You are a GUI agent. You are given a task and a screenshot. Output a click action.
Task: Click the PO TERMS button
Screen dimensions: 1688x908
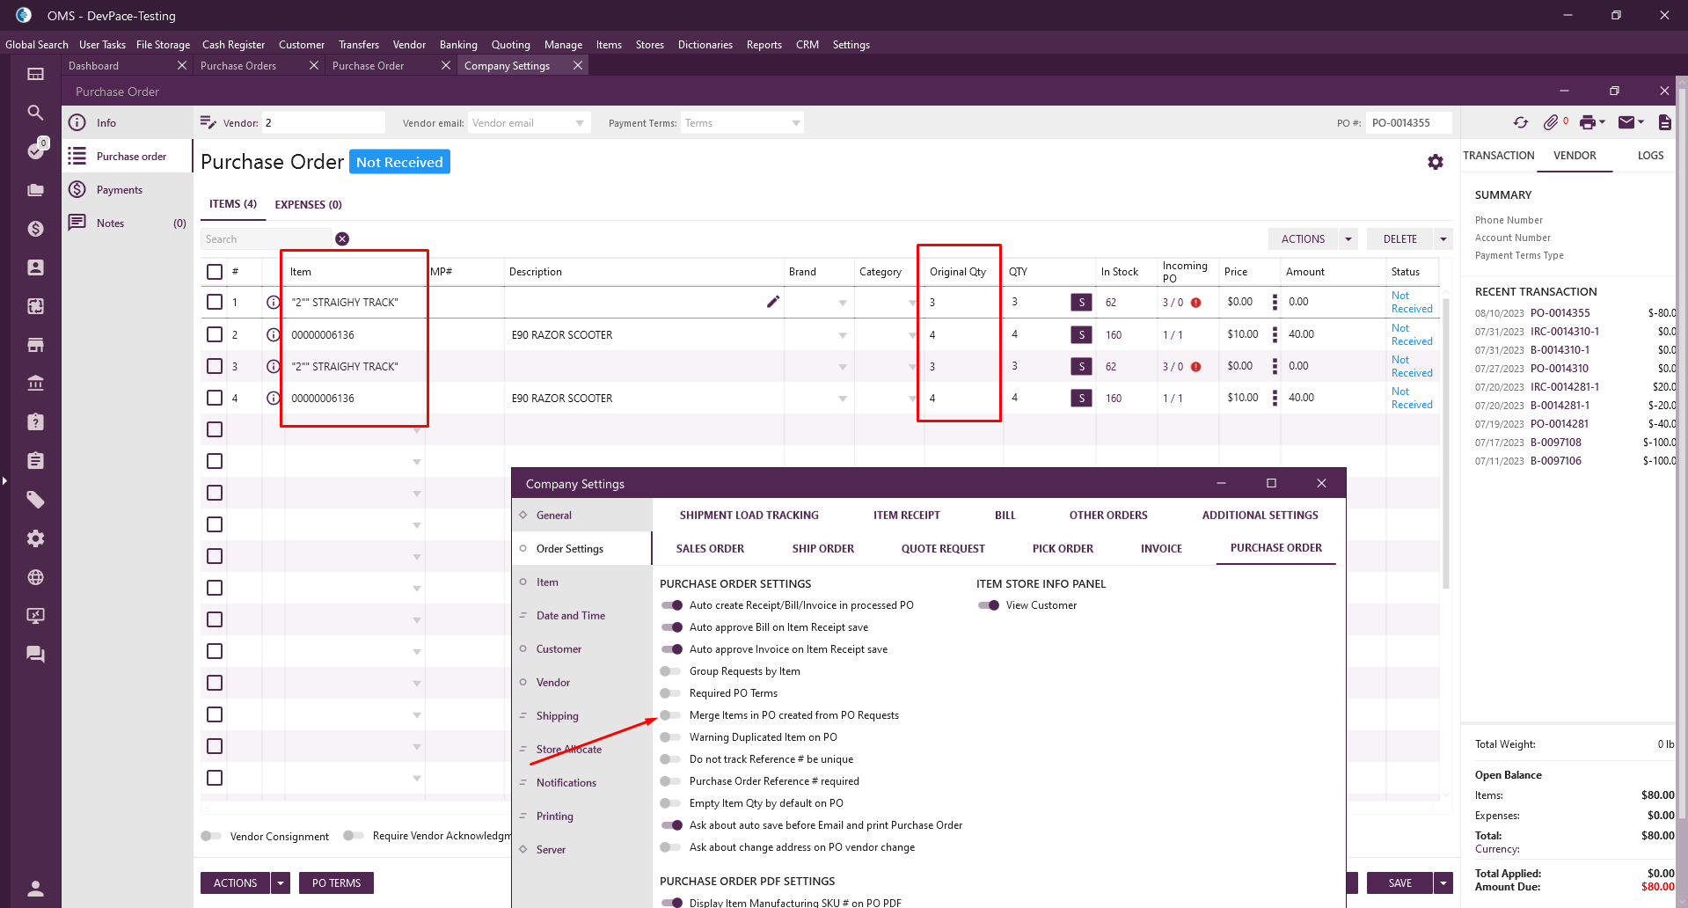336,883
